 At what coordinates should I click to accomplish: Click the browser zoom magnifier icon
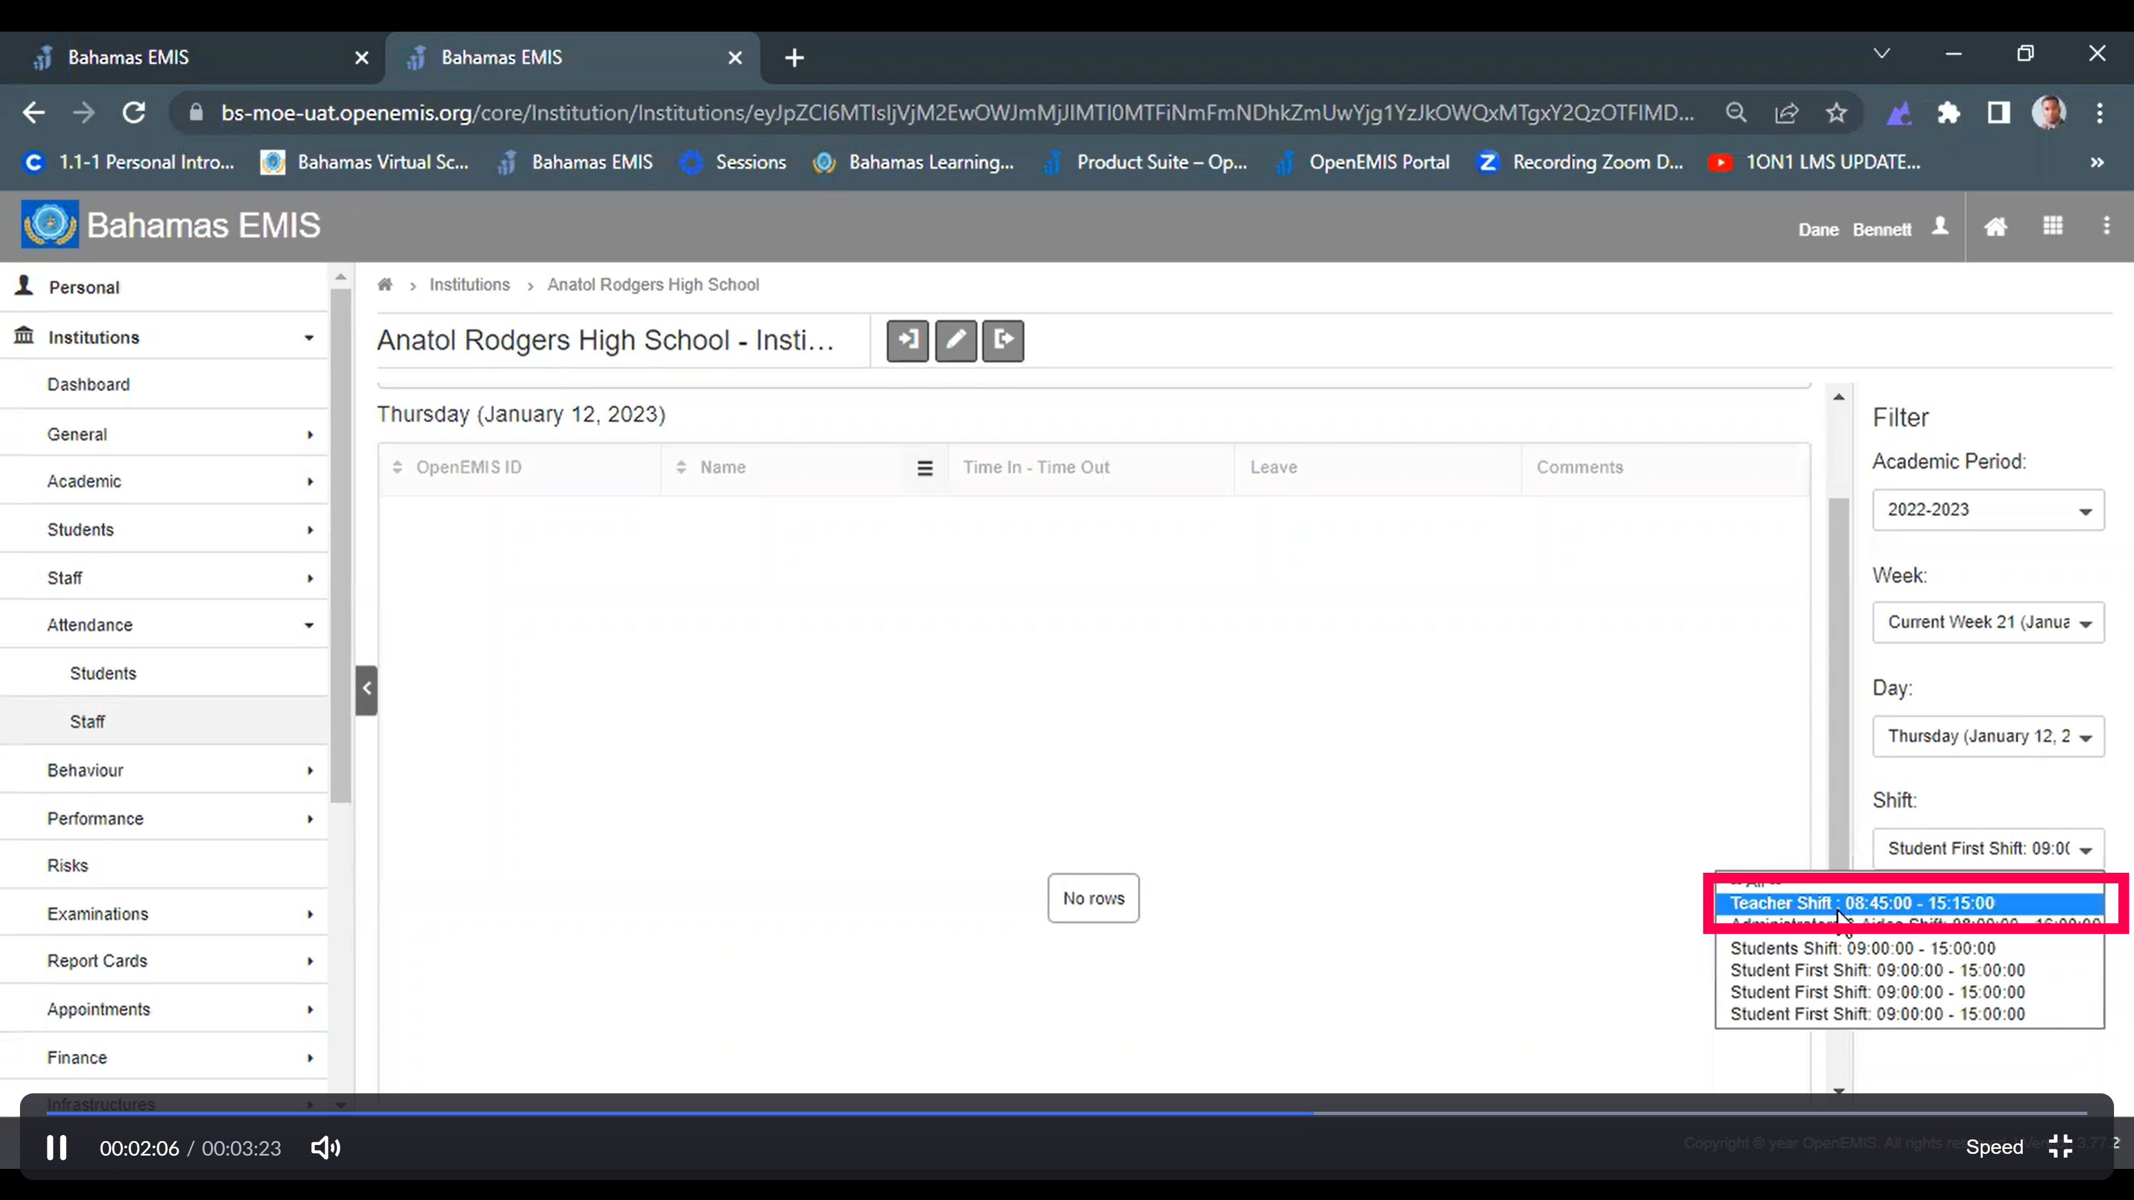(x=1736, y=113)
